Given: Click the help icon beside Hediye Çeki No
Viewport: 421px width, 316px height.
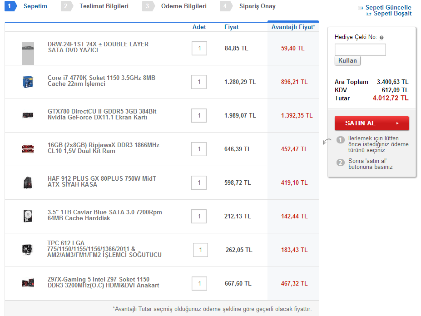Looking at the screenshot, I should point(381,38).
